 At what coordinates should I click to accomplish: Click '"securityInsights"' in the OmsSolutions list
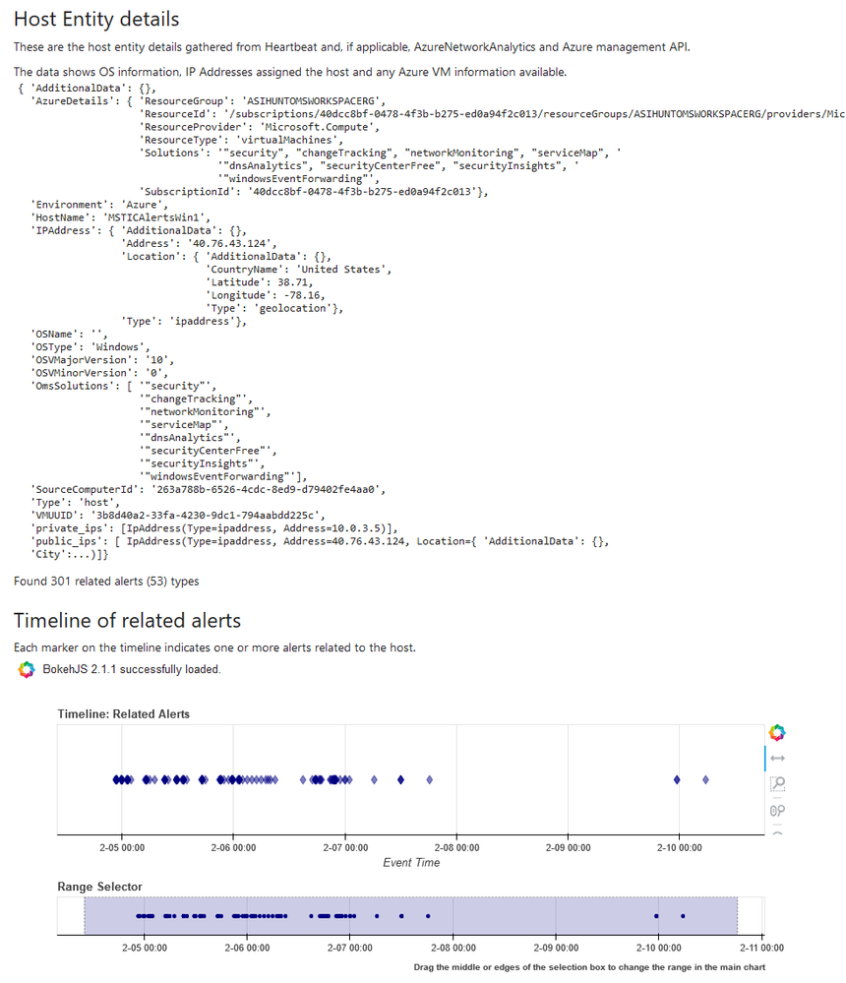[x=202, y=463]
